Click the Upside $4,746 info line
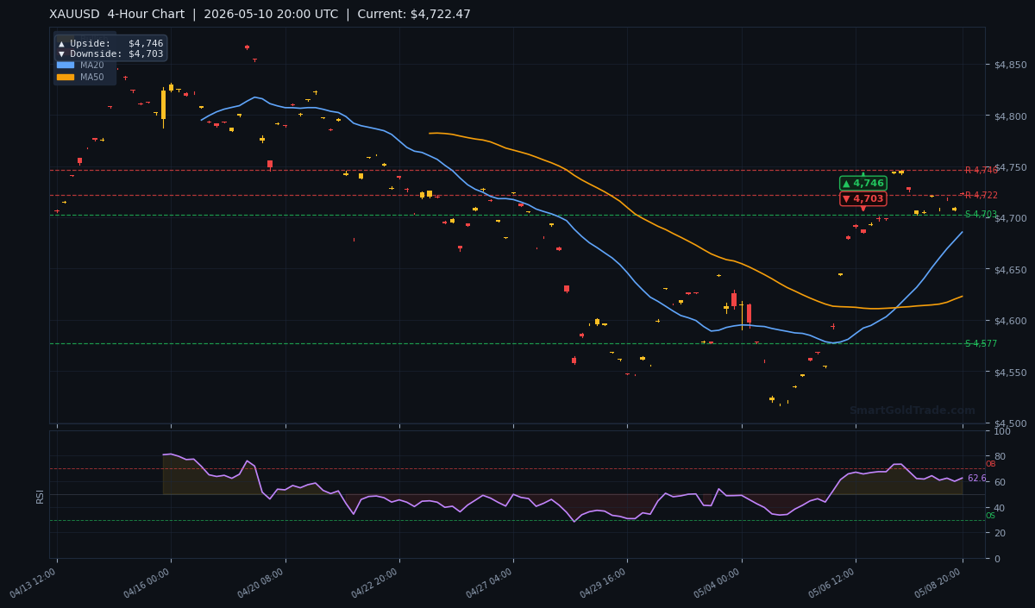Image resolution: width=1035 pixels, height=608 pixels. (x=110, y=43)
